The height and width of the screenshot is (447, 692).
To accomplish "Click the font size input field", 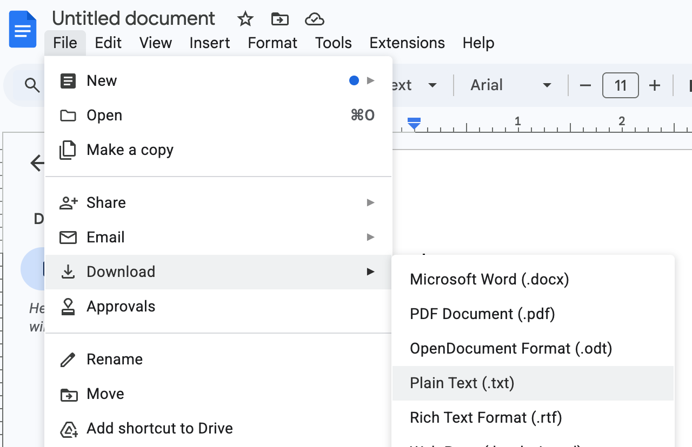I will [x=620, y=85].
